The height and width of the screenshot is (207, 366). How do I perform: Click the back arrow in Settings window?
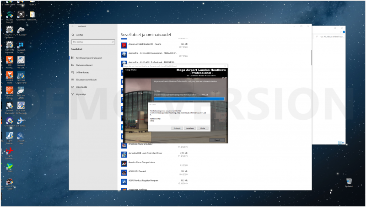tap(73, 27)
